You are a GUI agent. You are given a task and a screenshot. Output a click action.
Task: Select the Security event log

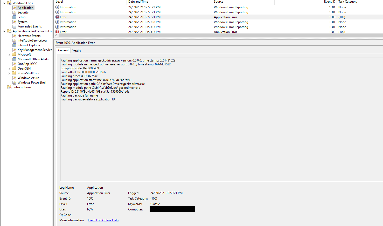(x=23, y=12)
